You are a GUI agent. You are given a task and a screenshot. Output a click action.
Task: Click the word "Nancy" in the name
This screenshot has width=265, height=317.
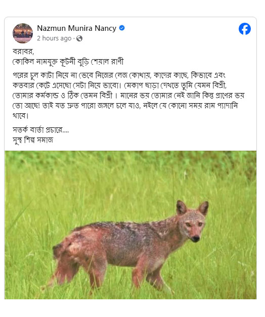coord(106,28)
